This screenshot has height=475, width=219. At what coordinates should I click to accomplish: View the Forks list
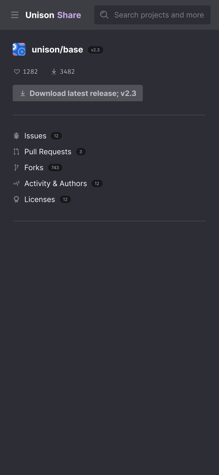[x=34, y=168]
